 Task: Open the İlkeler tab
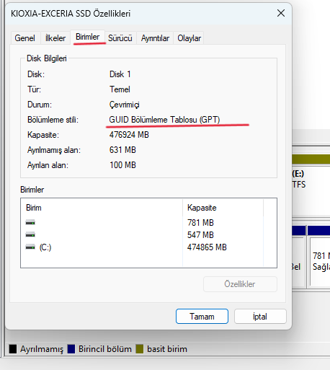pos(55,38)
